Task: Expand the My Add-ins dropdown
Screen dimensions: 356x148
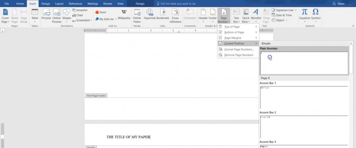Action: 116,19
